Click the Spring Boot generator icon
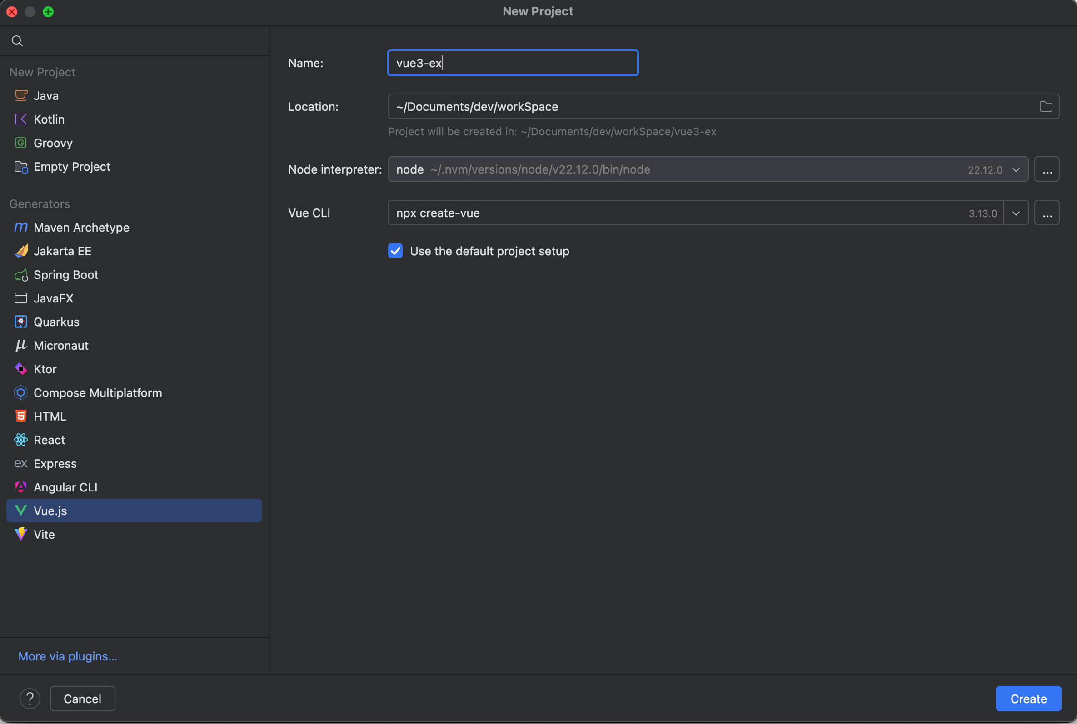Viewport: 1077px width, 724px height. click(x=21, y=275)
